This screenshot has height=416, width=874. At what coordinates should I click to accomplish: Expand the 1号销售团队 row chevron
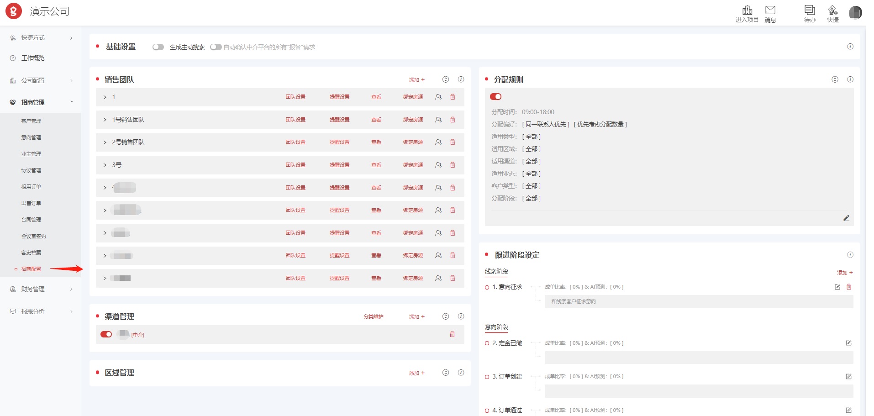coord(105,120)
